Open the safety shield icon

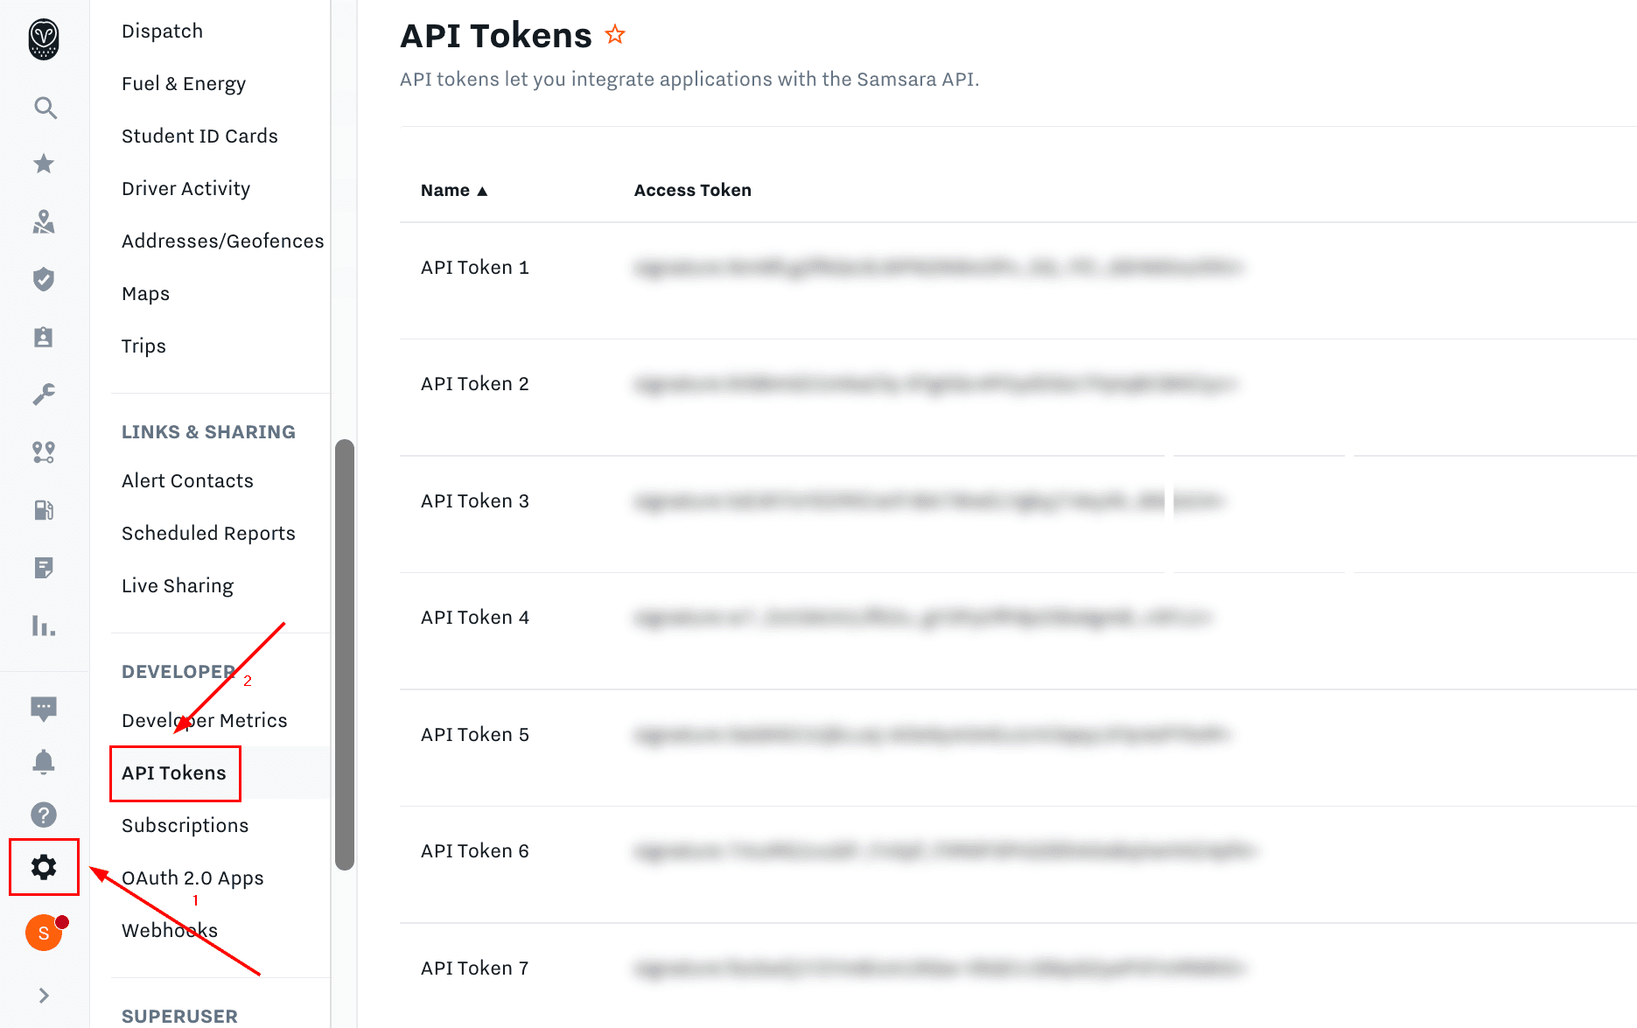click(44, 279)
